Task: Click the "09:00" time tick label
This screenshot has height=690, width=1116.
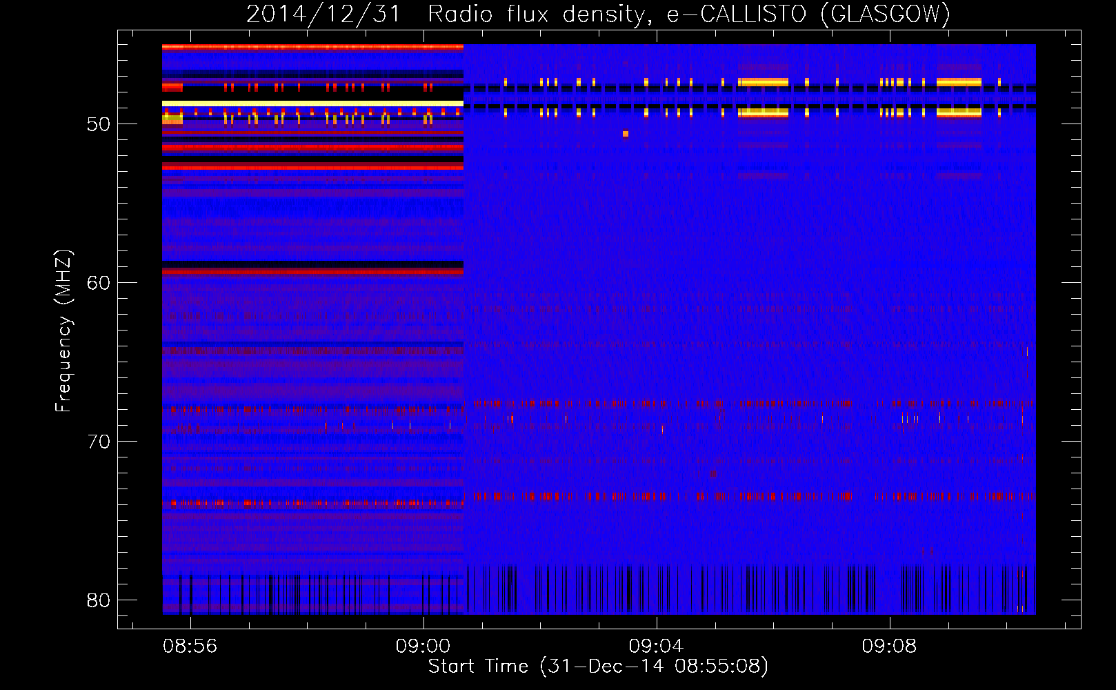Action: tap(423, 646)
